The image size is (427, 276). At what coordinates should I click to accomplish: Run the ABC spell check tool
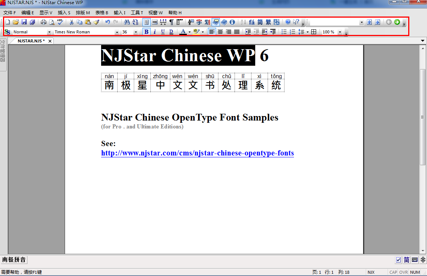60,22
